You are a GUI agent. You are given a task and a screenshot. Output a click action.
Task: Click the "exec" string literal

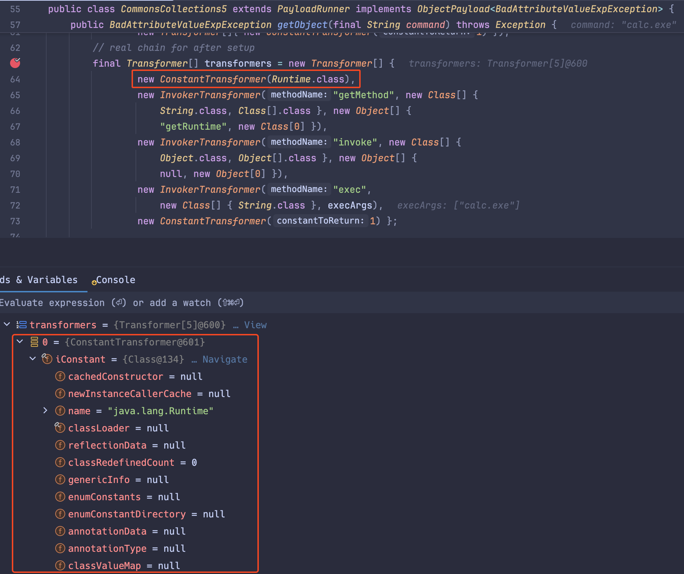point(350,190)
